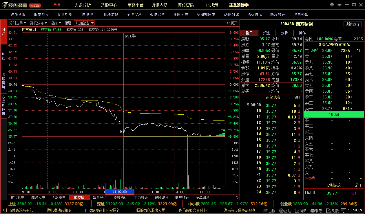365x214 pixels.
Task: Click the home icon in title bar
Action: [332, 5]
